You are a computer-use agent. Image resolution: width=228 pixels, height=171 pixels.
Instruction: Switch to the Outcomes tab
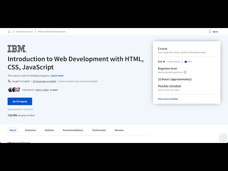tap(30, 130)
